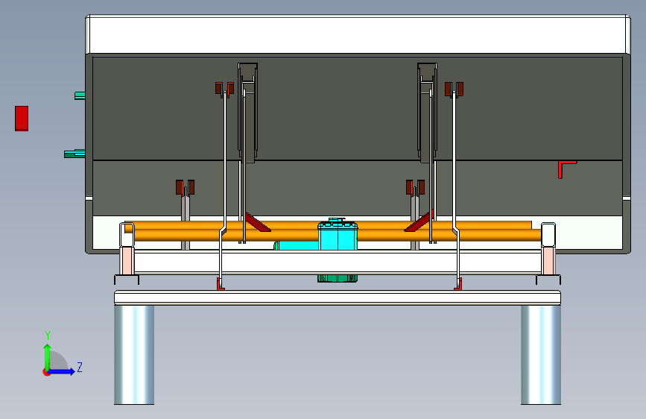The height and width of the screenshot is (419, 646).
Task: Select the dark green motor base below the beam
Action: click(338, 279)
